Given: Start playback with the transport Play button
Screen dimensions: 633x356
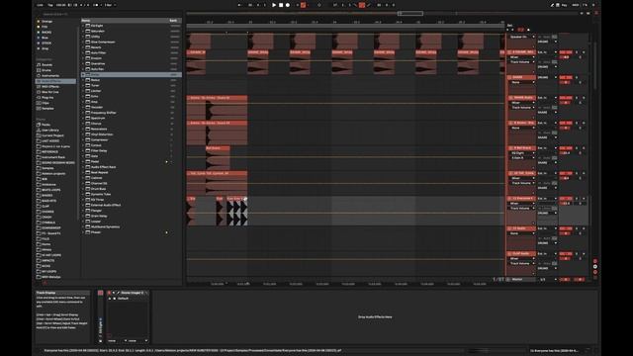Looking at the screenshot, I should (274, 5).
